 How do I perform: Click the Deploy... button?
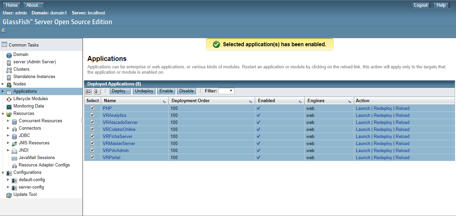(x=120, y=91)
